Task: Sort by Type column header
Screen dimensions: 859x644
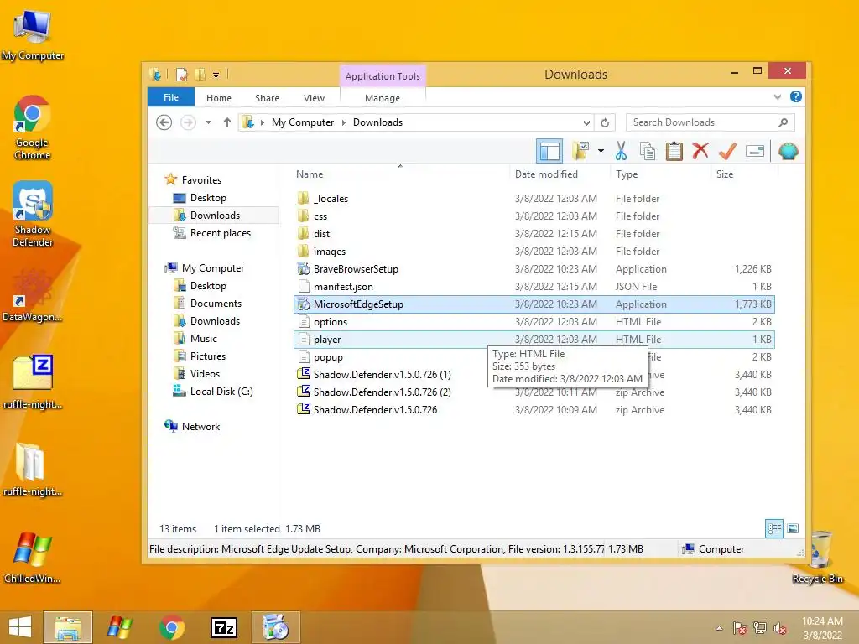Action: click(x=626, y=174)
